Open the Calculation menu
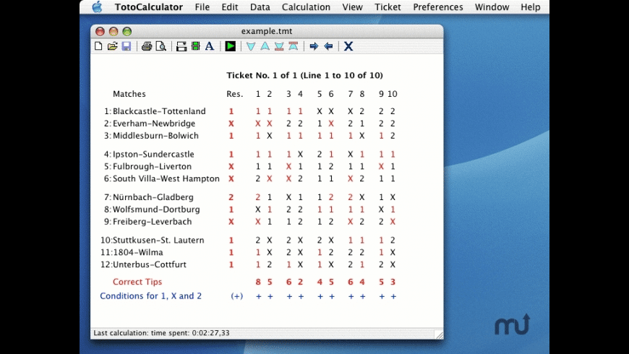 pos(306,7)
